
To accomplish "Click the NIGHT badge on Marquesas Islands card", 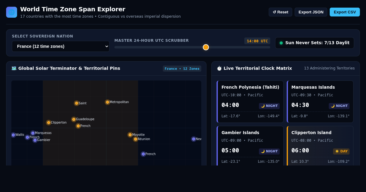I will tap(339, 106).
